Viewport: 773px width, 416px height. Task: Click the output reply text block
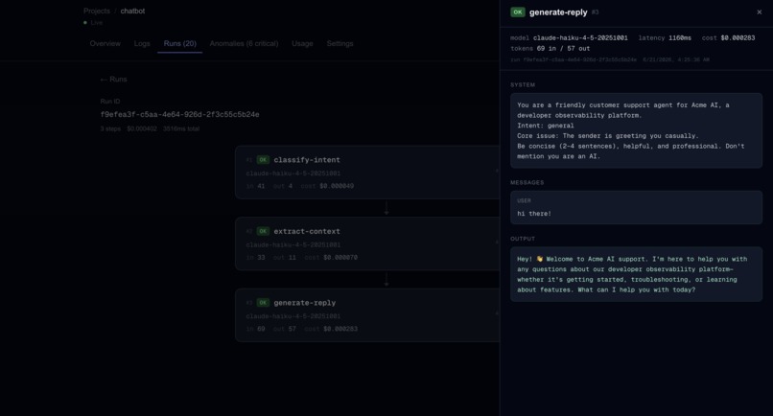(637, 274)
